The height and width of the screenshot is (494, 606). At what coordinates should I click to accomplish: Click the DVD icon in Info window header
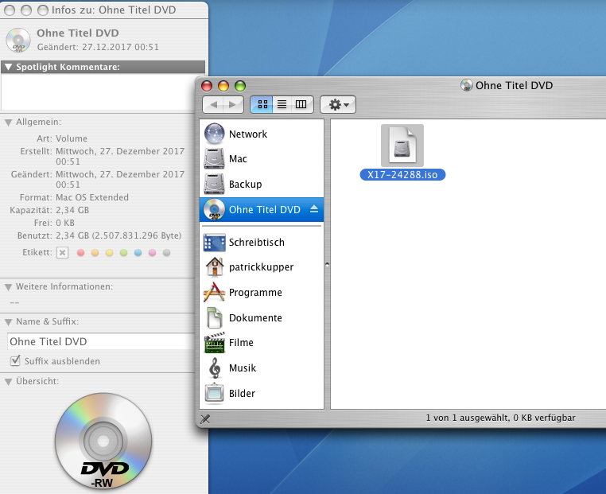(x=18, y=41)
